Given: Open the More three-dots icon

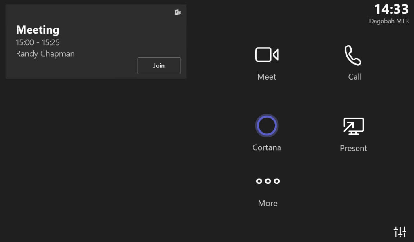Looking at the screenshot, I should pyautogui.click(x=268, y=181).
